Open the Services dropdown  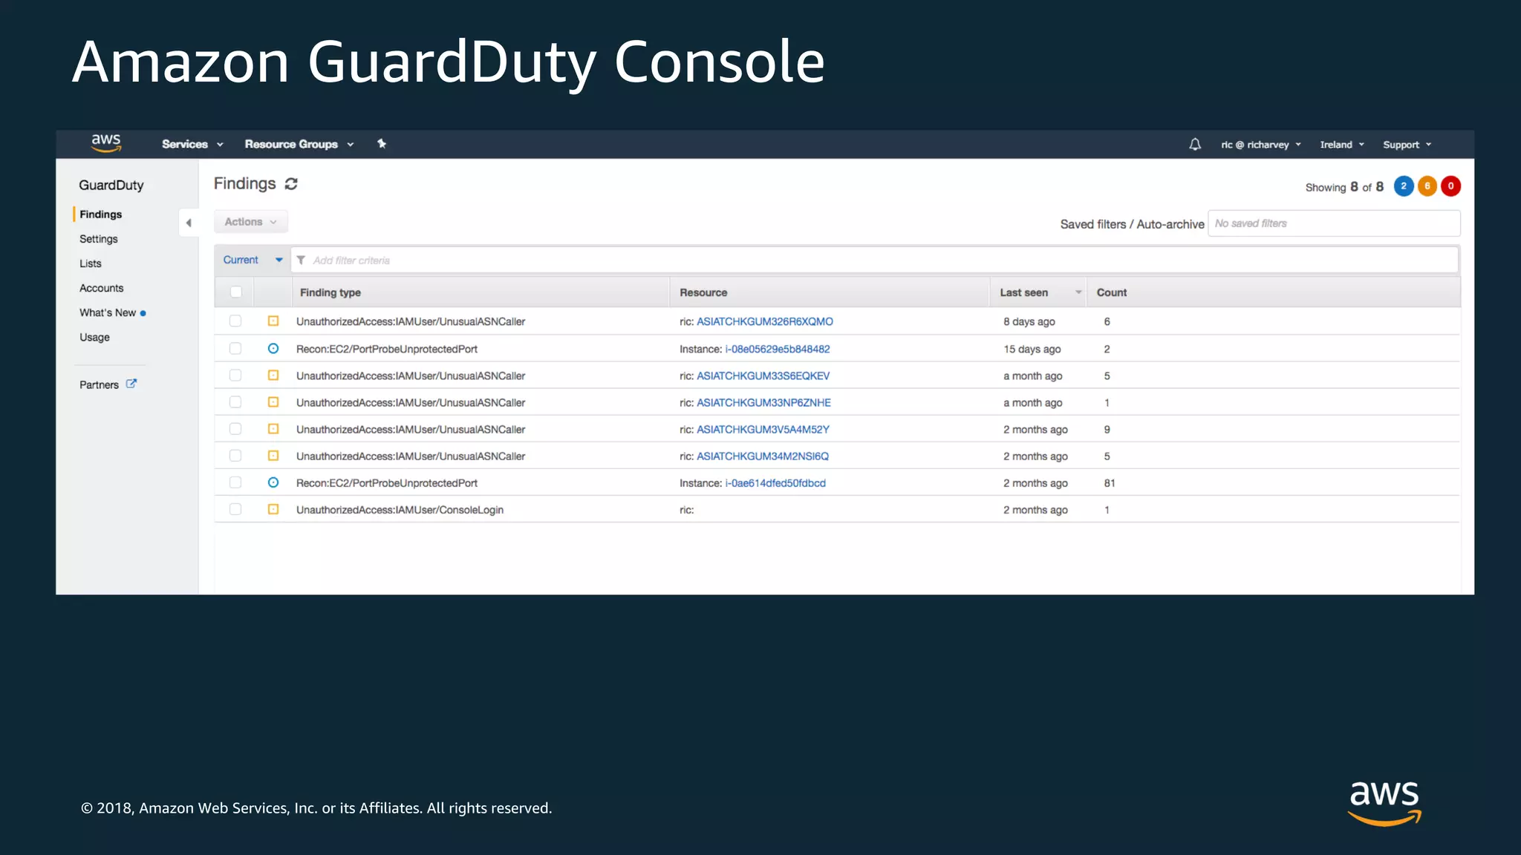pos(192,144)
